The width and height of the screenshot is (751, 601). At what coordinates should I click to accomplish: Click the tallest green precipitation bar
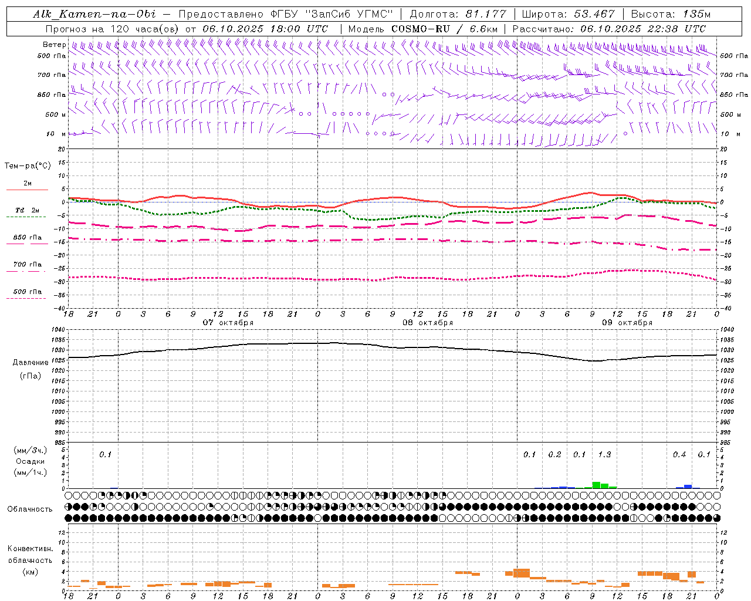click(x=596, y=485)
